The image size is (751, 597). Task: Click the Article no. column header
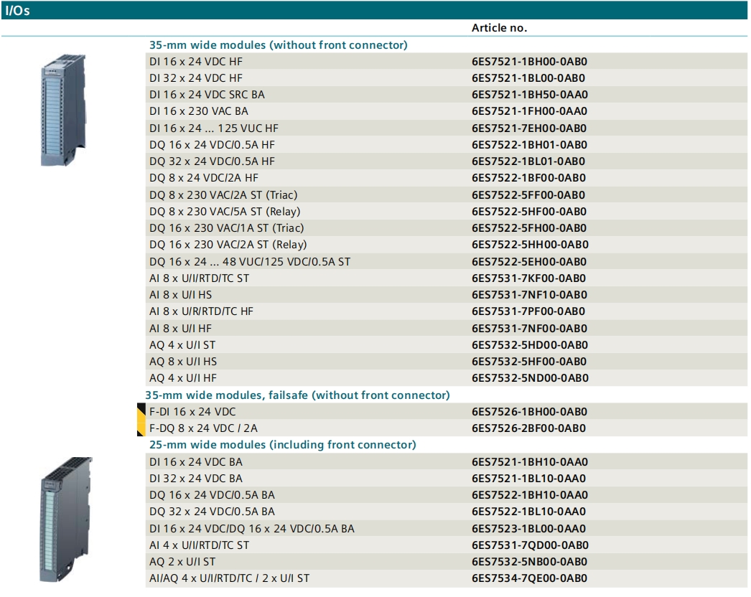coord(499,28)
